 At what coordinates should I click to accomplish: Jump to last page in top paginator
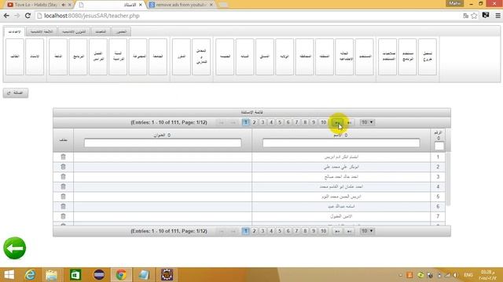349,122
